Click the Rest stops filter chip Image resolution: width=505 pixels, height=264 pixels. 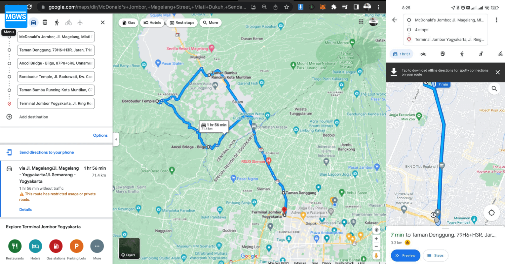182,23
